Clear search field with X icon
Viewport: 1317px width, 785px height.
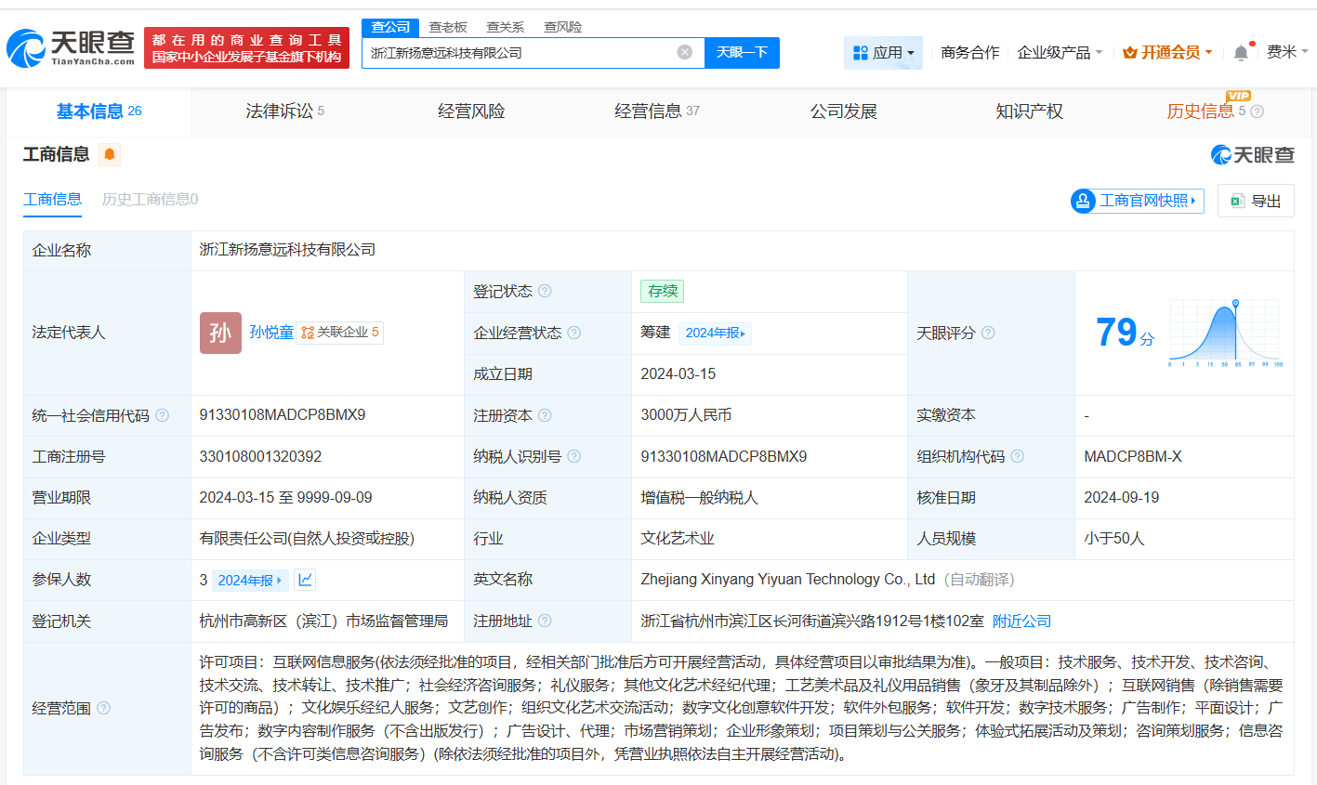click(685, 52)
